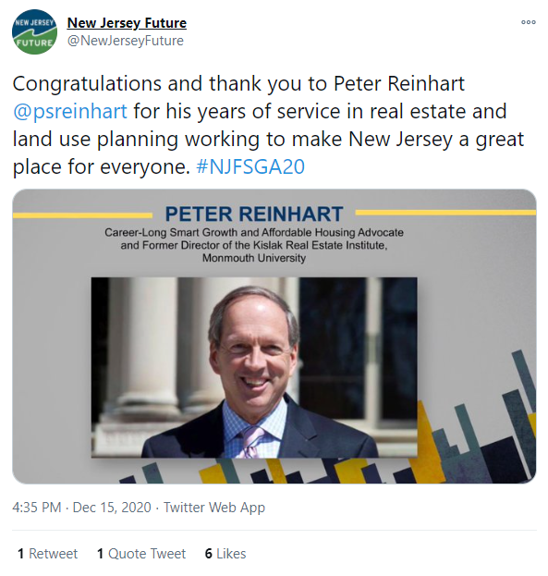
Task: Open the #NJFSGA20 hashtag
Action: pyautogui.click(x=250, y=166)
